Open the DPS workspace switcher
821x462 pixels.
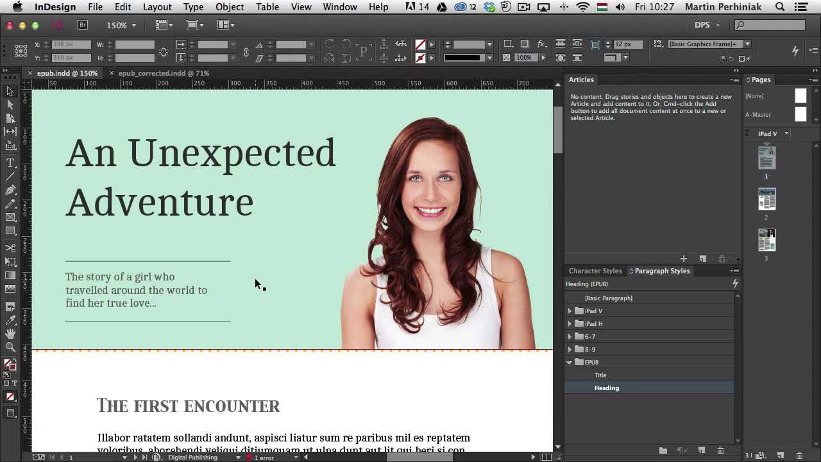click(707, 25)
